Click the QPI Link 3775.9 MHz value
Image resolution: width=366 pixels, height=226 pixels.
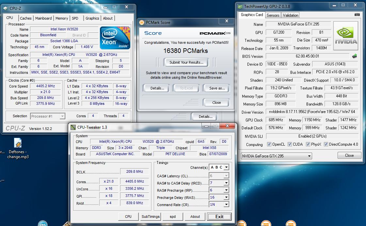(45, 104)
